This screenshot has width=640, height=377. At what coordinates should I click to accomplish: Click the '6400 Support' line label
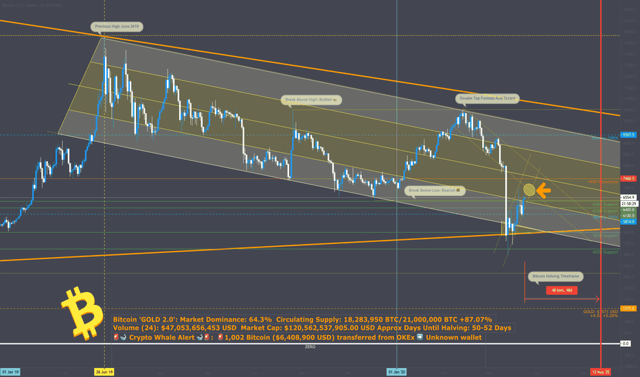[605, 204]
